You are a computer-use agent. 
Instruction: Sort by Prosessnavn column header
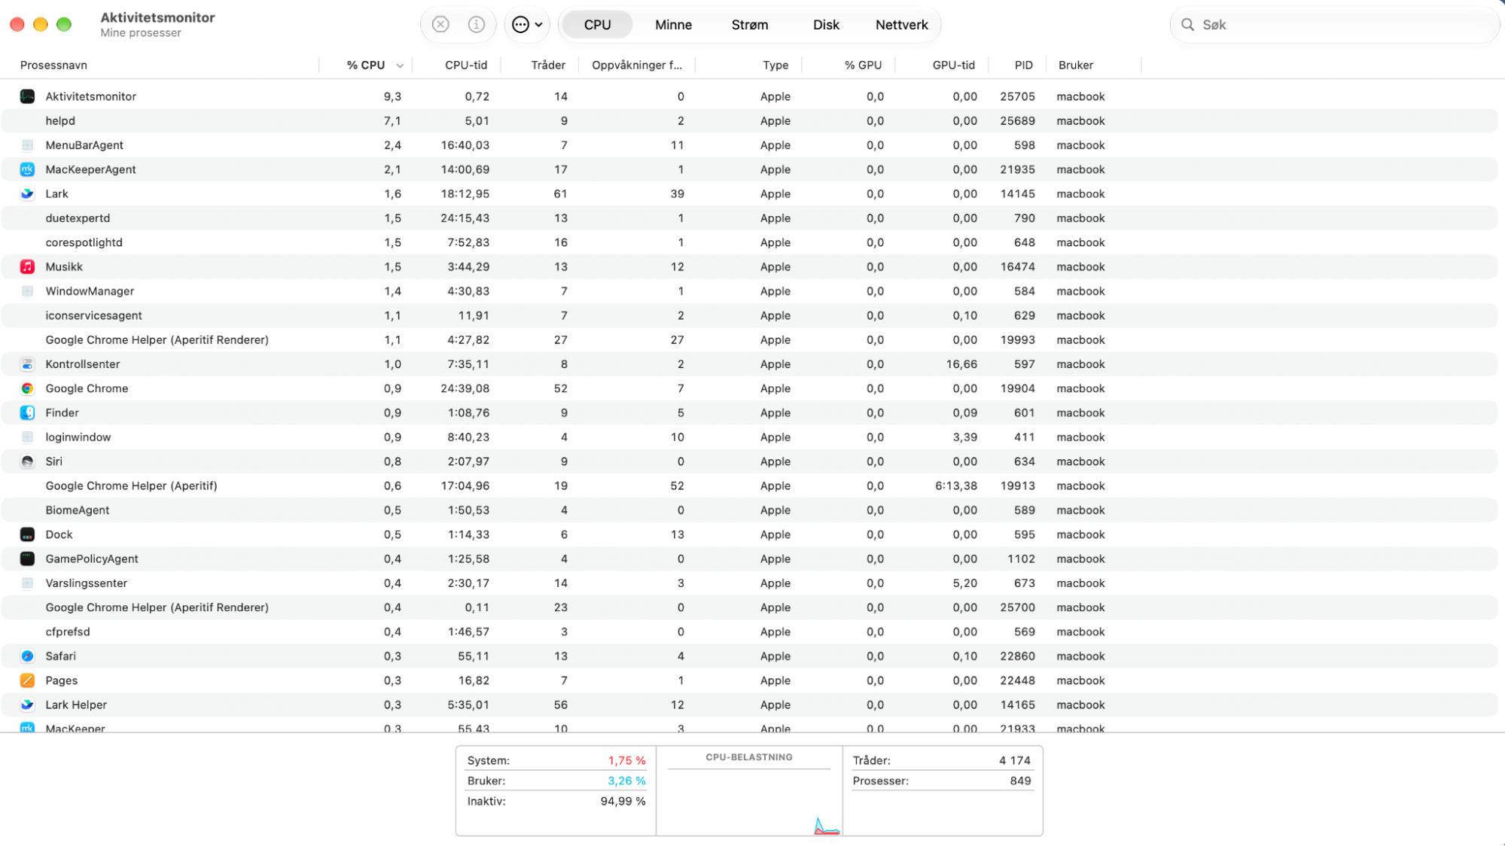point(53,65)
